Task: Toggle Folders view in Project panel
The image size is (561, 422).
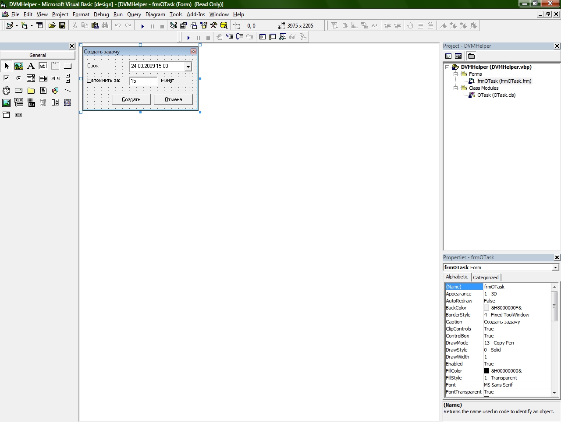Action: pos(471,56)
